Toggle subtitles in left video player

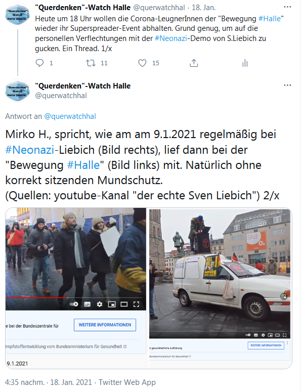88,304
